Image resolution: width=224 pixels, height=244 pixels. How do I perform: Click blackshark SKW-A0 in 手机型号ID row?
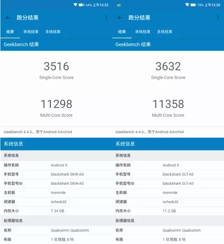[x=67, y=183]
